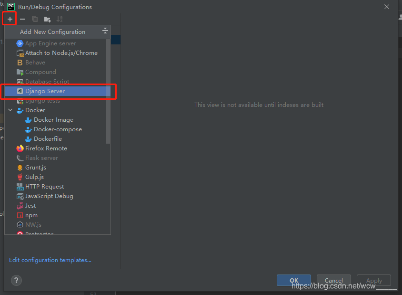Close the Run/Debug Configurations dialog
This screenshot has height=295, width=402.
click(387, 7)
